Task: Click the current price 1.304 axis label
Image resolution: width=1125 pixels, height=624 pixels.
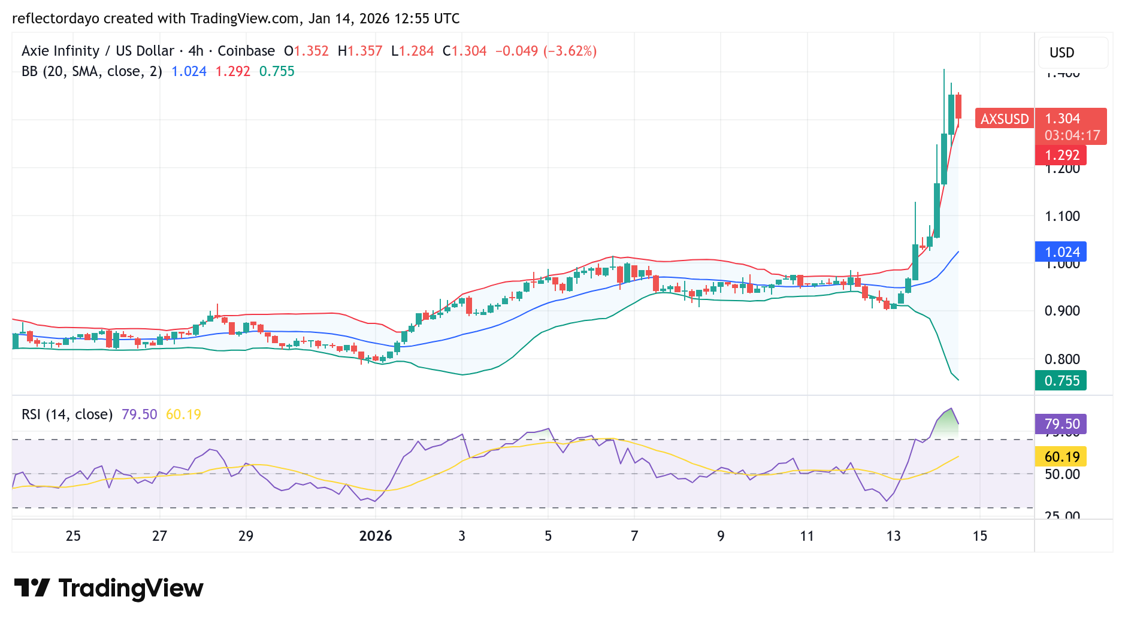Action: click(1063, 119)
